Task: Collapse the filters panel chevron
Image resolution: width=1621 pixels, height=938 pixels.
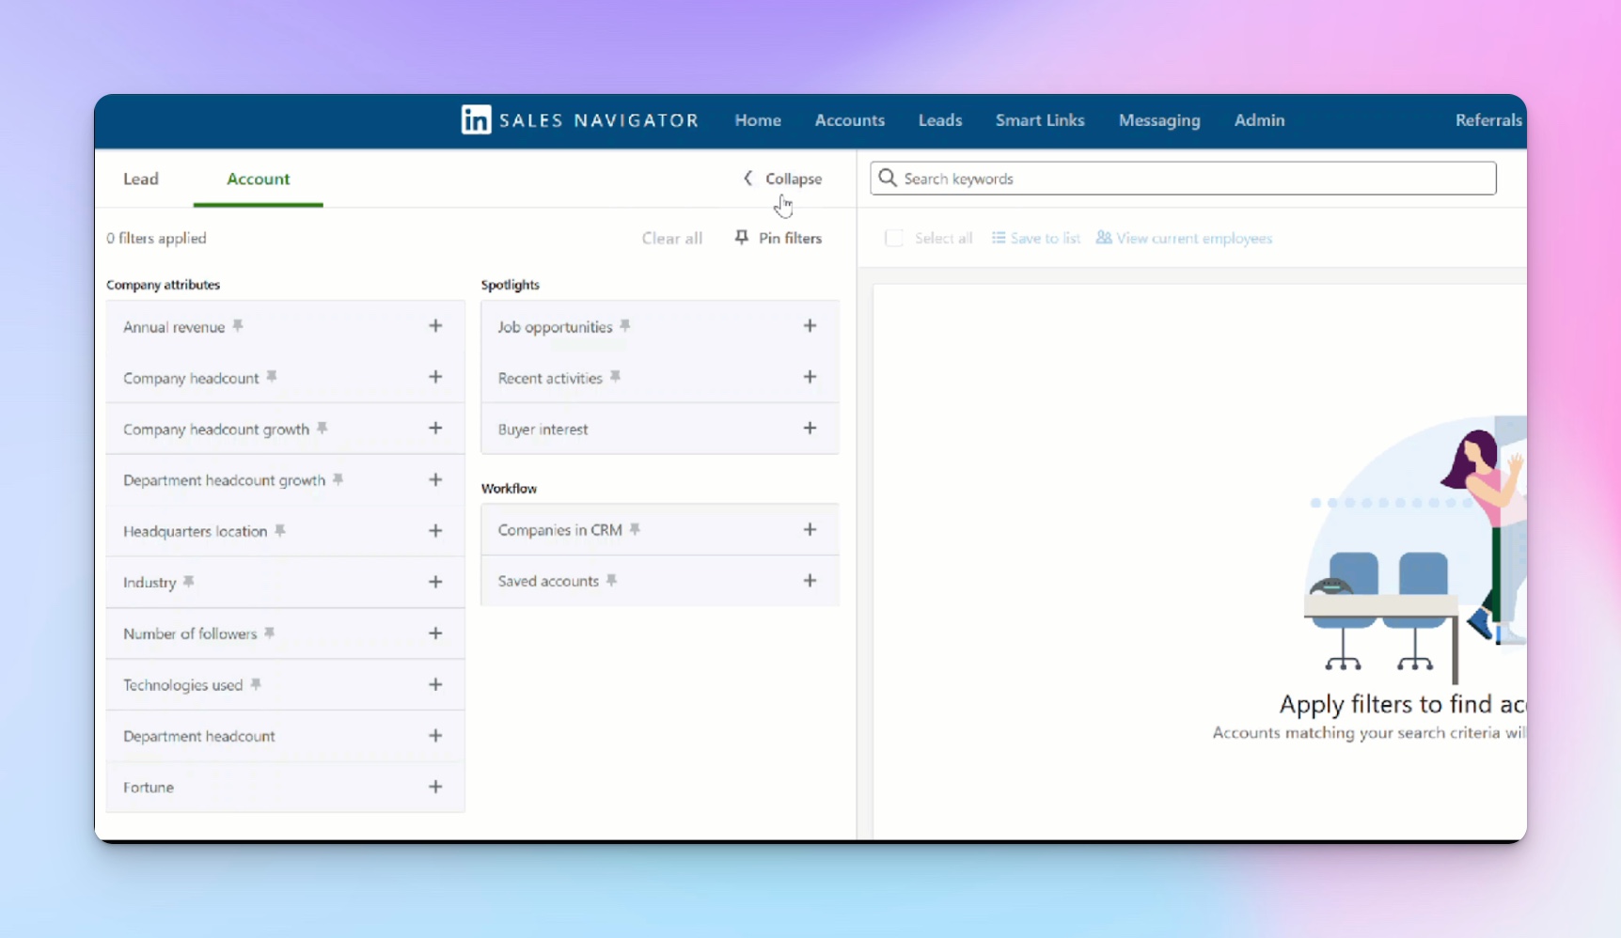Action: pos(748,178)
